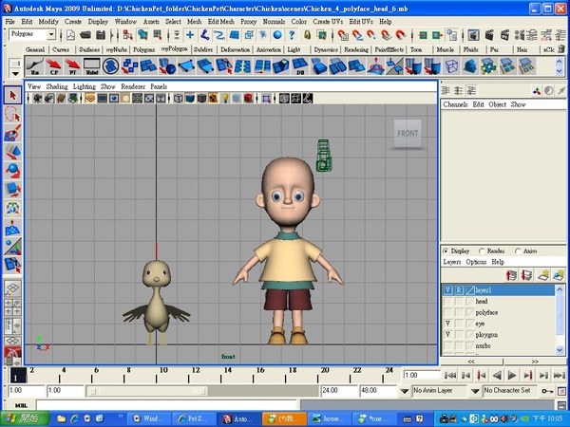This screenshot has height=427, width=570.
Task: Click the current frame 1.00 field
Action: (421, 376)
